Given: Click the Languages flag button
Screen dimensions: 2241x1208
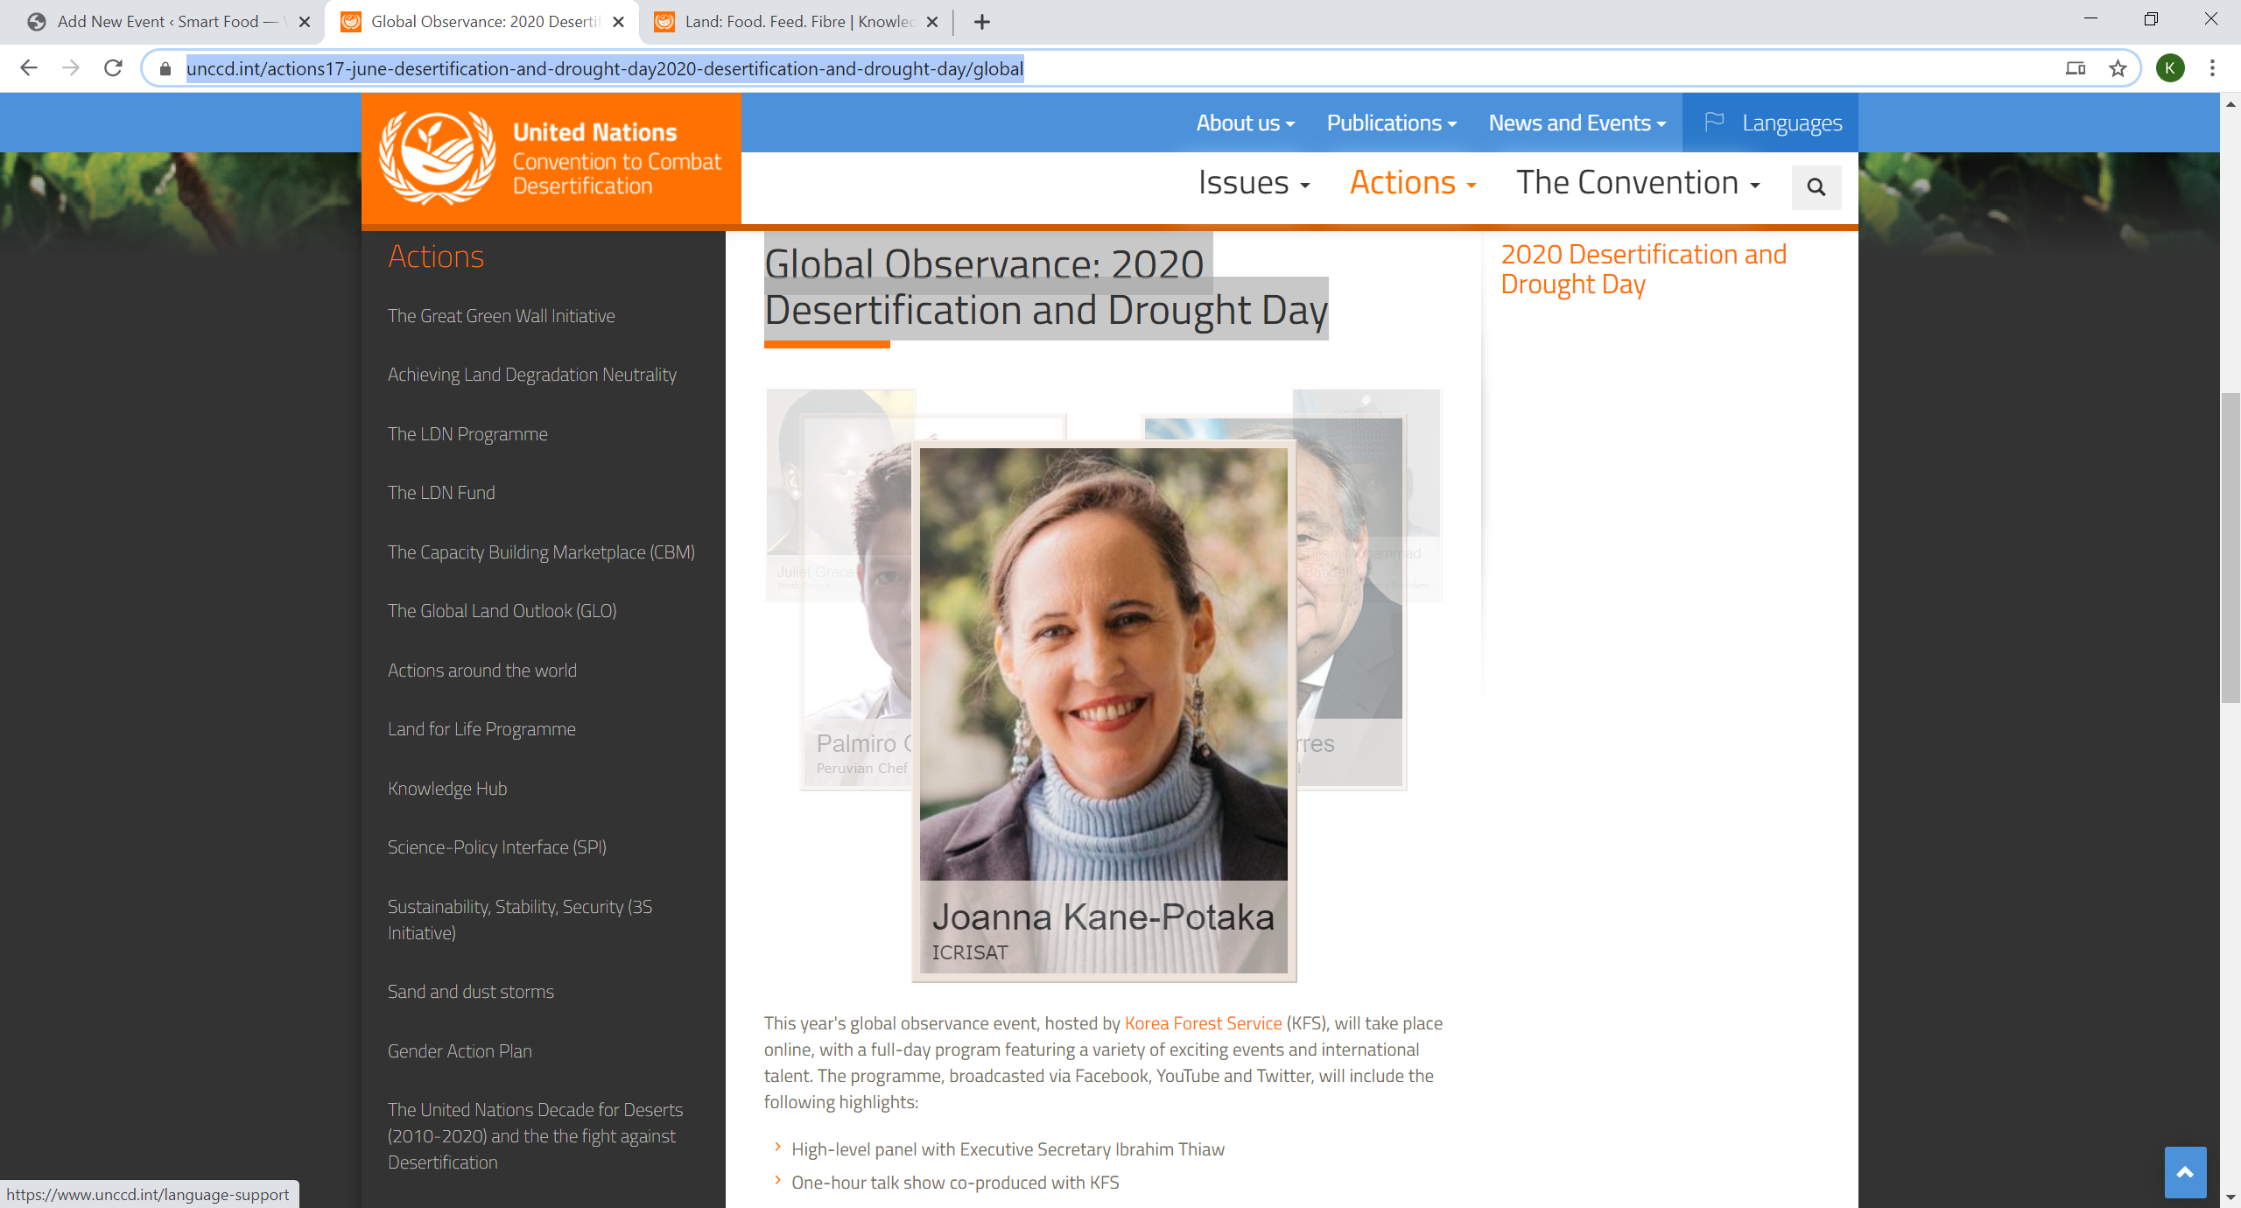Looking at the screenshot, I should [x=1771, y=123].
